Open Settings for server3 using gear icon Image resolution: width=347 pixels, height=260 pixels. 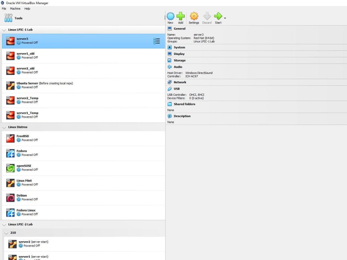pos(194,16)
